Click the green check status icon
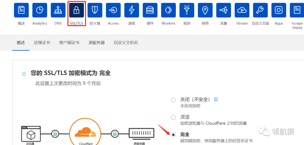304x145 pixels. (24, 74)
